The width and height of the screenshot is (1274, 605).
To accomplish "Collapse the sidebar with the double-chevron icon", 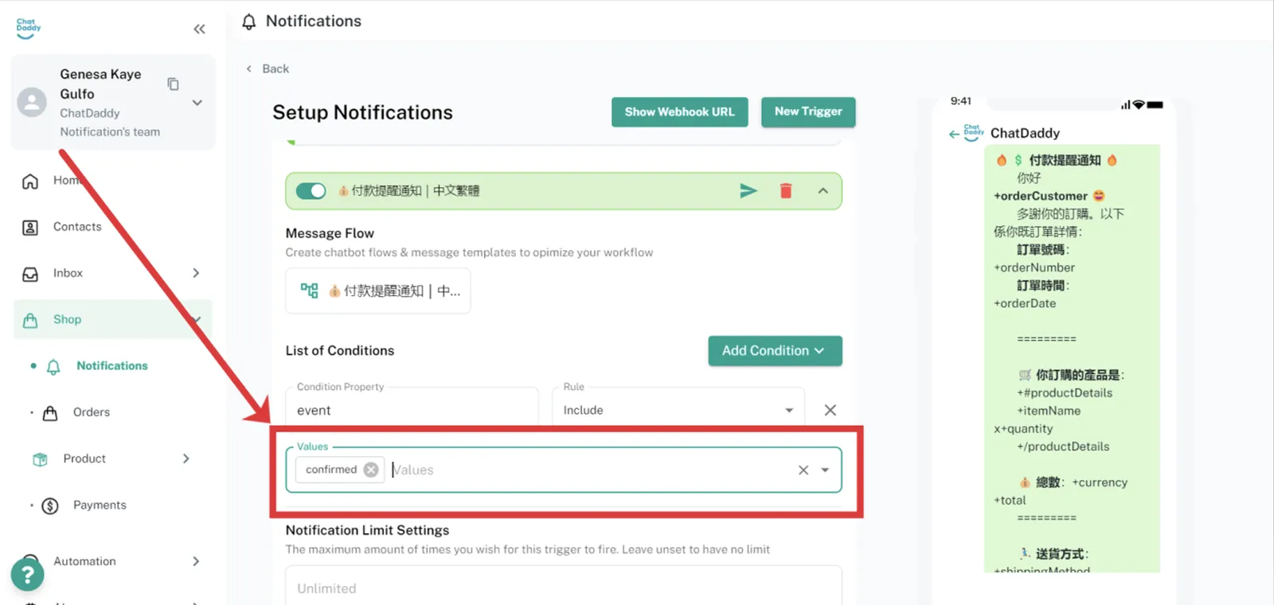I will click(199, 29).
